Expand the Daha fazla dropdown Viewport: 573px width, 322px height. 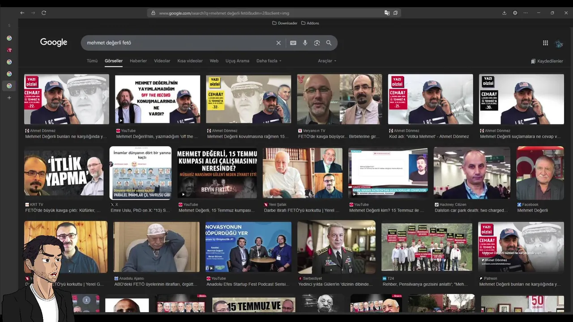269,61
